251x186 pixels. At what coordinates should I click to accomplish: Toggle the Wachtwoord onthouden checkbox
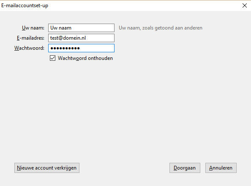52,58
